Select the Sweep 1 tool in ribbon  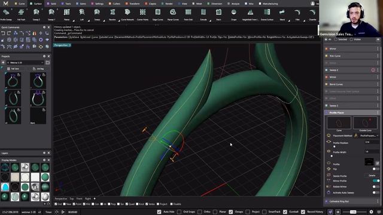[51, 12]
